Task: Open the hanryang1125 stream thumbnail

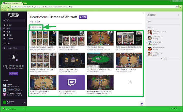Action: click(x=43, y=38)
